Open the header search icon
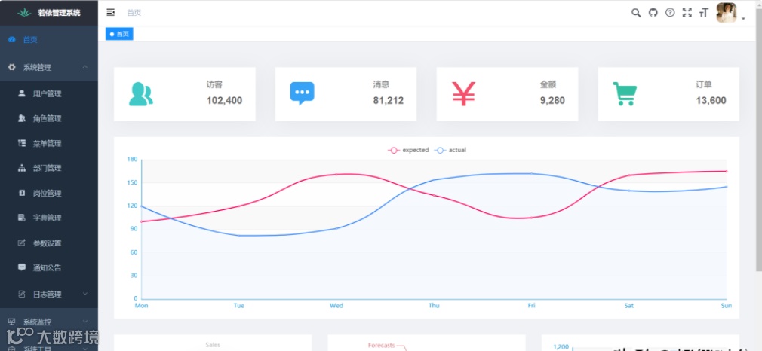This screenshot has width=762, height=351. pyautogui.click(x=636, y=13)
